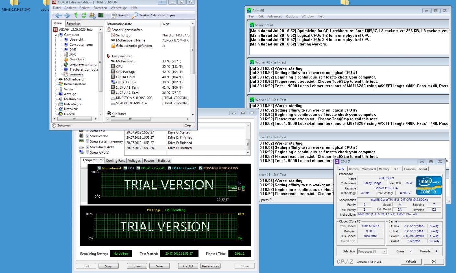Switch to Favoriten tab in AIDA64

coord(74,24)
